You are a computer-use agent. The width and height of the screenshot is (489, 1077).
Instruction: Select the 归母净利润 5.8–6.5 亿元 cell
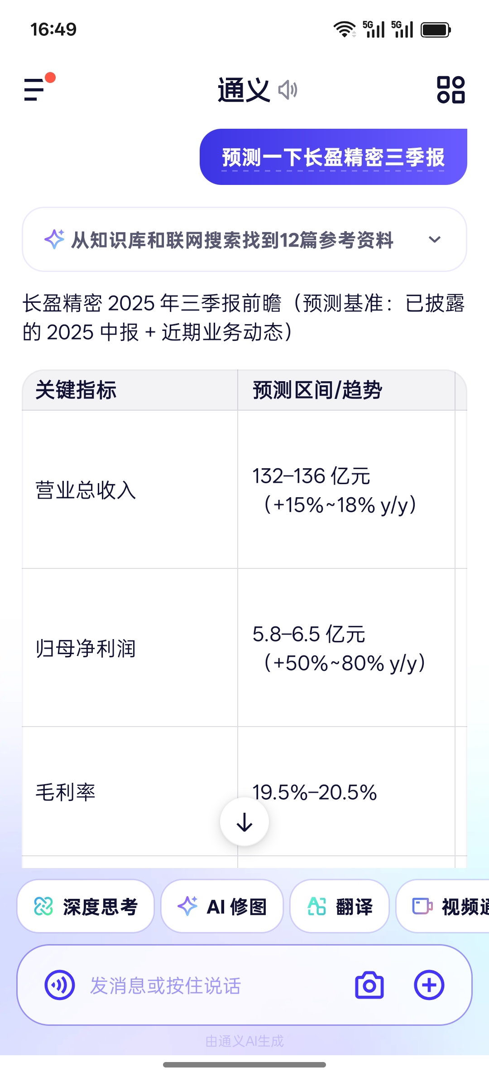[x=346, y=648]
